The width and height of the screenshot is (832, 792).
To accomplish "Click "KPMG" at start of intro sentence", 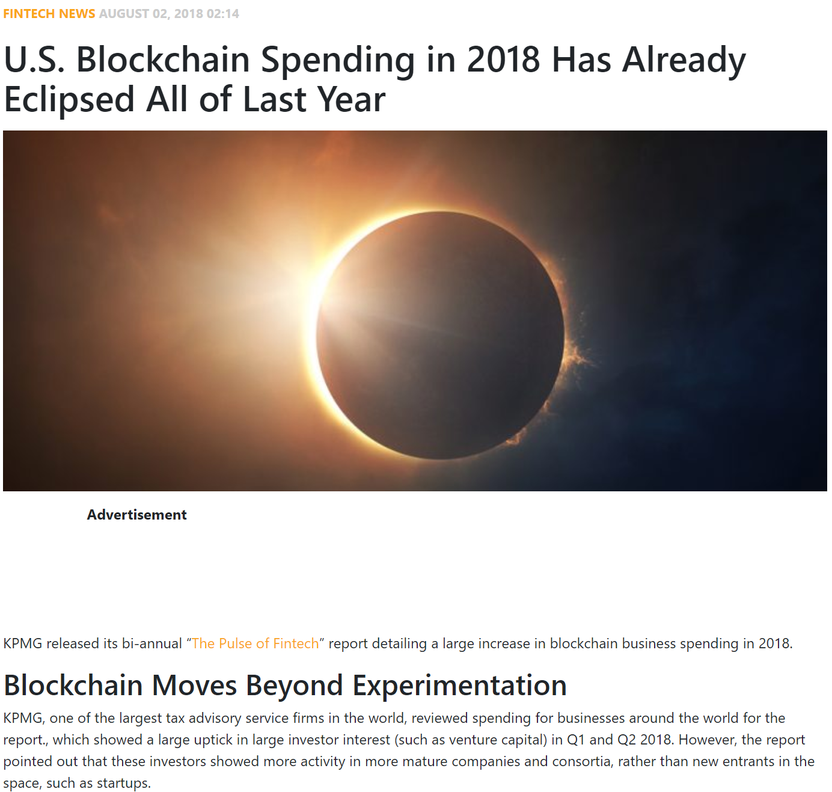I will [x=23, y=643].
